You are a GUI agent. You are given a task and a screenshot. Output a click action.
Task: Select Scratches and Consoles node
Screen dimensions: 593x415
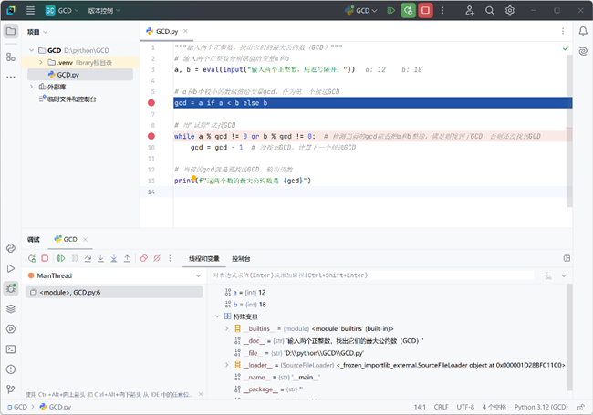68,99
